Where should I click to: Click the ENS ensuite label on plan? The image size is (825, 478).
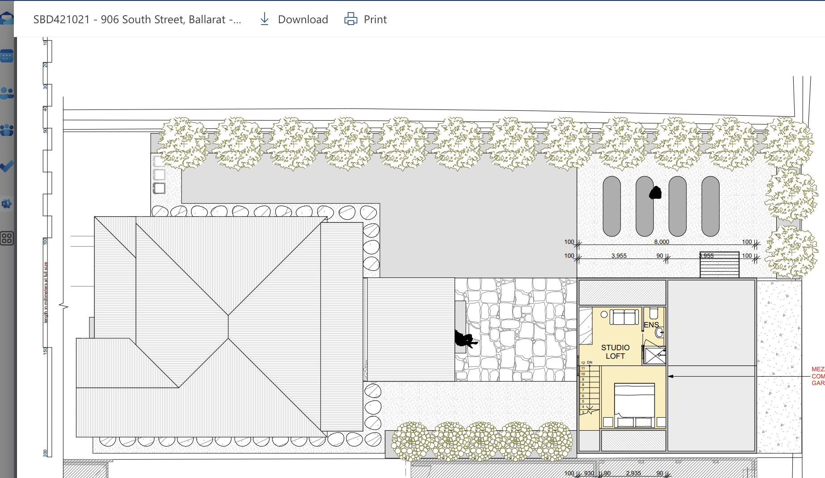pos(651,325)
